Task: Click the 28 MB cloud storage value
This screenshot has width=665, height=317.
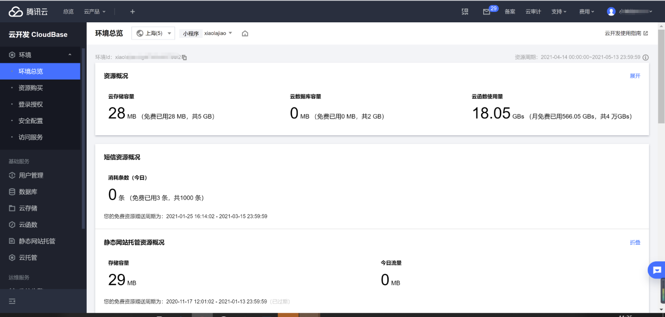Action: (122, 114)
